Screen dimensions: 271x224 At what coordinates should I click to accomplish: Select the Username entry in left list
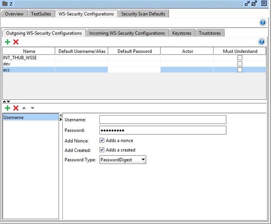pyautogui.click(x=31, y=117)
